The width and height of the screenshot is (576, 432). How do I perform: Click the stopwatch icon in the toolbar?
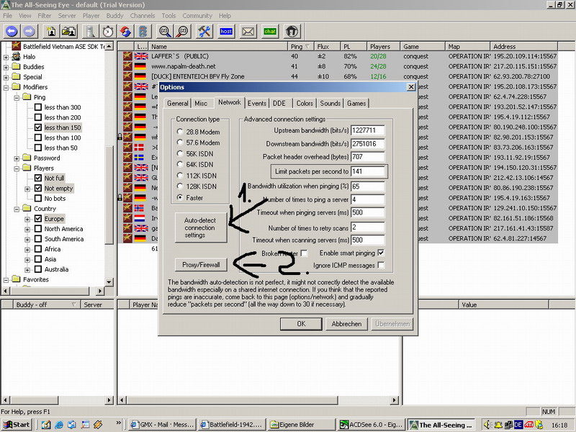coord(108,31)
